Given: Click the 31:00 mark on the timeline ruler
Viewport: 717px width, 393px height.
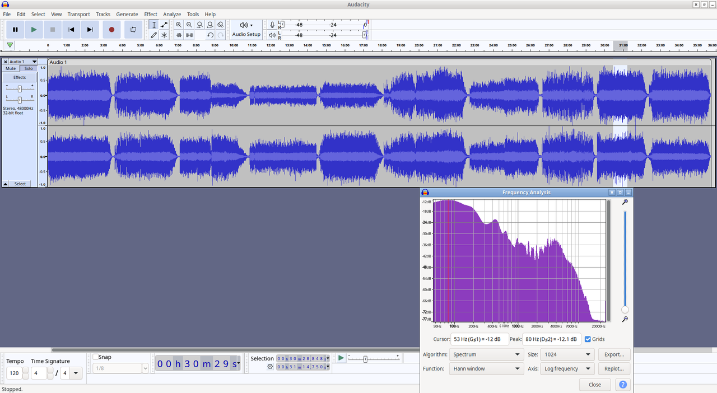Looking at the screenshot, I should coord(623,45).
